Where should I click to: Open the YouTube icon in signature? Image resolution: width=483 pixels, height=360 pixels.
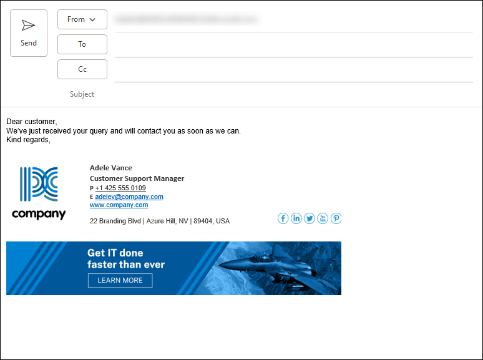point(323,218)
